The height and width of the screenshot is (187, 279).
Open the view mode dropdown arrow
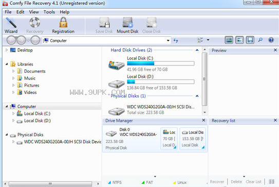pyautogui.click(x=208, y=40)
